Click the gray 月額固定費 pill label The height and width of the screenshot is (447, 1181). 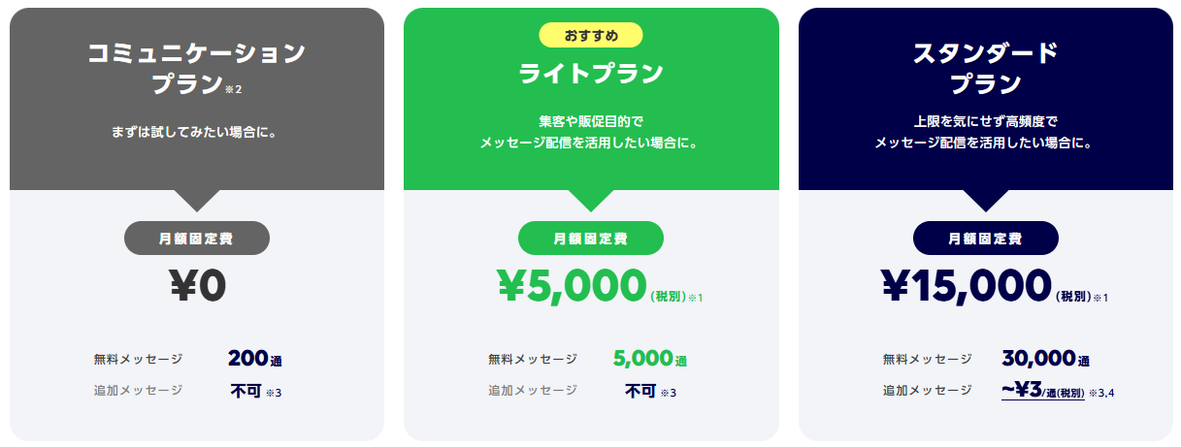click(197, 239)
